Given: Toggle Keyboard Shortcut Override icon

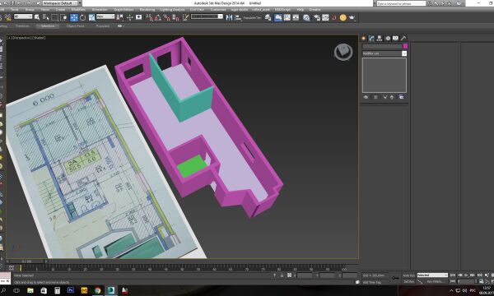Looking at the screenshot, I should tap(138, 17).
